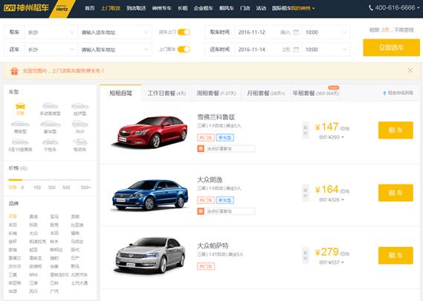Switch to the 月租套餐 tab
Viewport: 423px width, 301px height.
pos(265,93)
